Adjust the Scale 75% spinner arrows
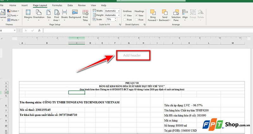253x134 pixels. [115, 19]
